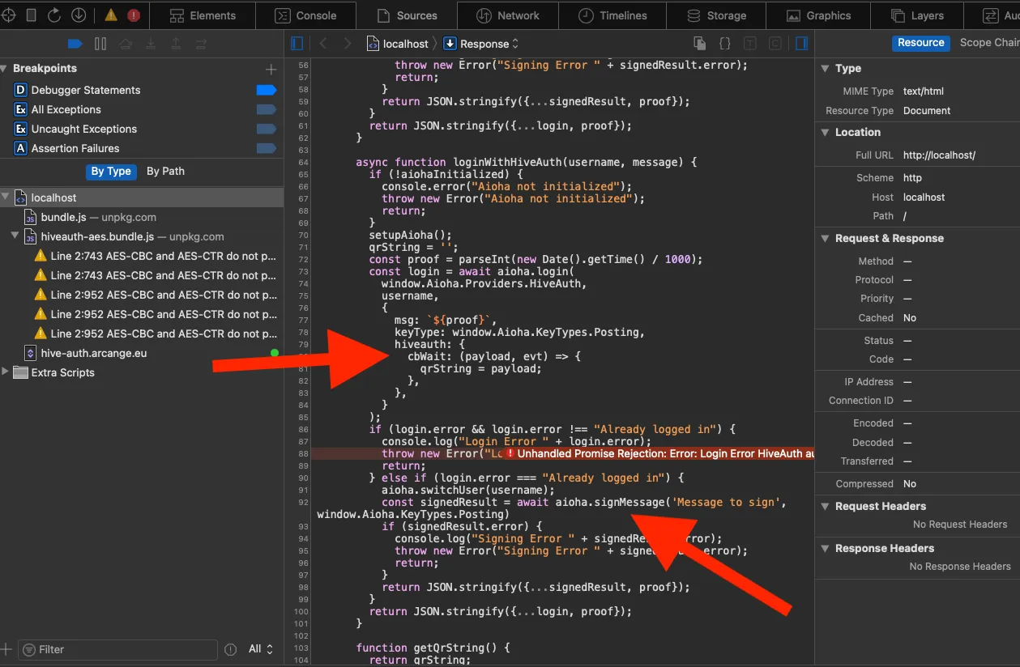Collapse the Location section
Viewport: 1020px width, 667px height.
(826, 132)
